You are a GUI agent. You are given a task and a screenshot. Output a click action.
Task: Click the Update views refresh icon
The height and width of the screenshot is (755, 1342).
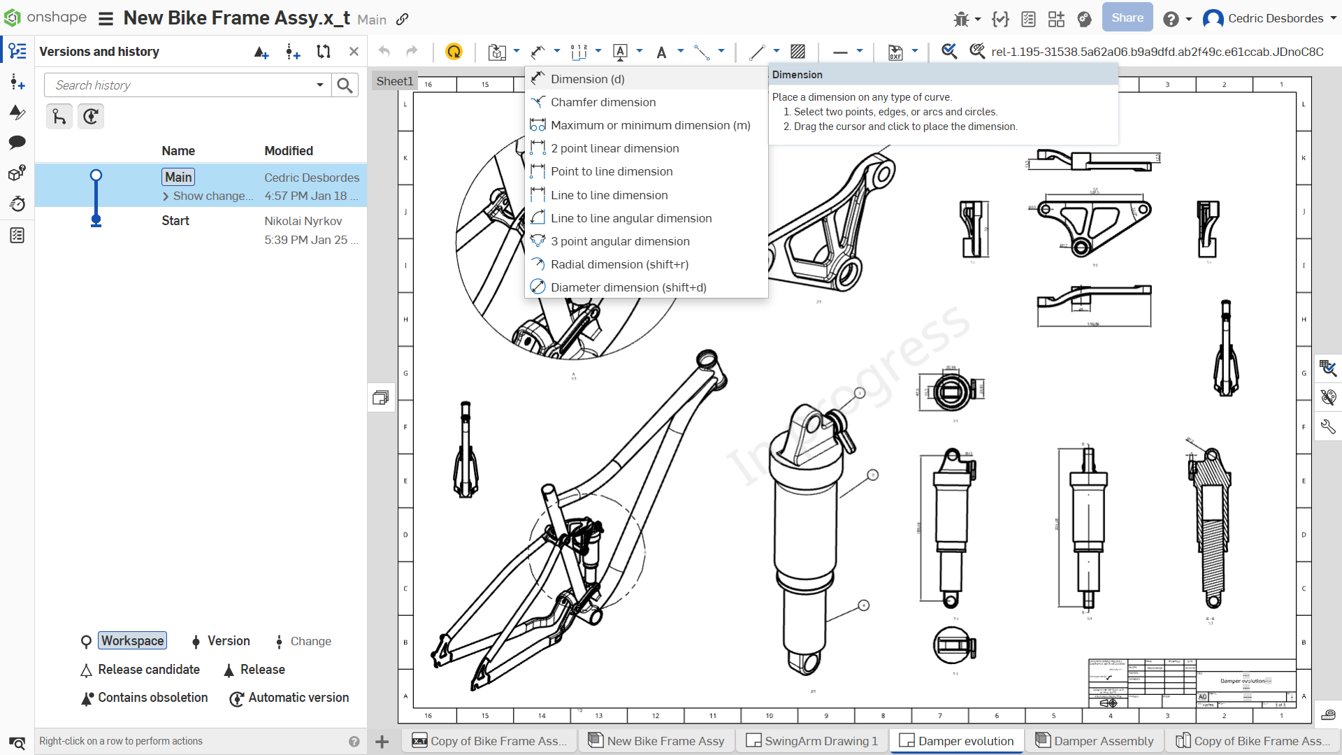(x=454, y=52)
